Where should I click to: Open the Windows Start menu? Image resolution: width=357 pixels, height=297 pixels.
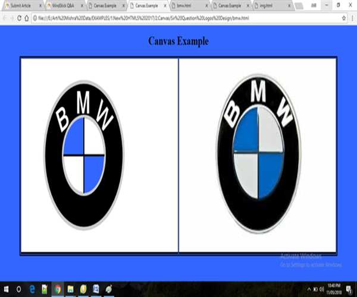5,289
